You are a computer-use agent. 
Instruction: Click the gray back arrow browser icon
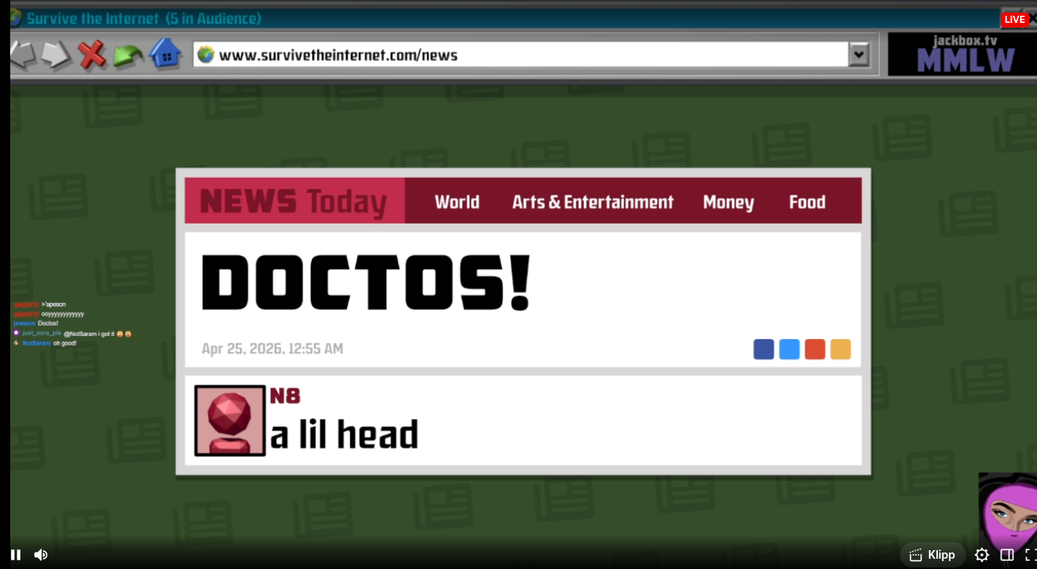(x=23, y=55)
